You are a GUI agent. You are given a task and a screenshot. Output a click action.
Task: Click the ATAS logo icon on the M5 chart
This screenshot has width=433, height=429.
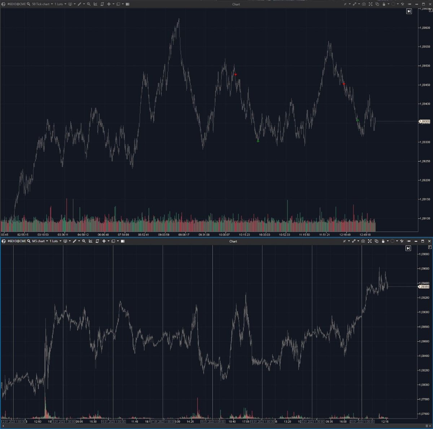pyautogui.click(x=4, y=241)
